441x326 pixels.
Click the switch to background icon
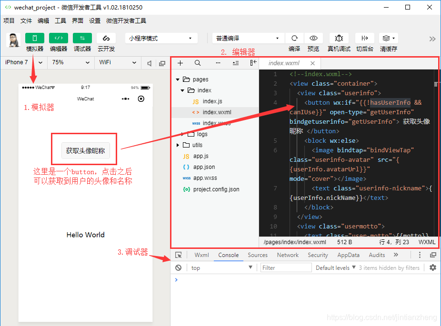click(364, 38)
